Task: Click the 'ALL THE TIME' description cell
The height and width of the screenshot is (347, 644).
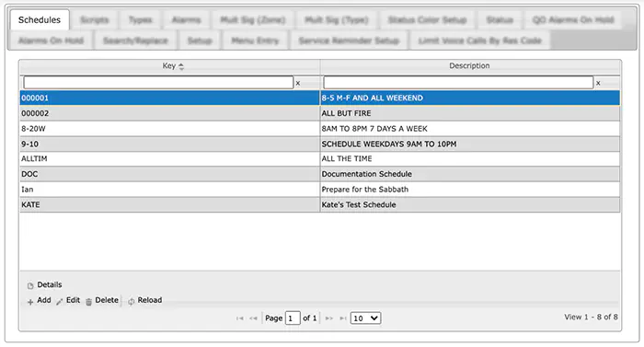Action: 470,158
